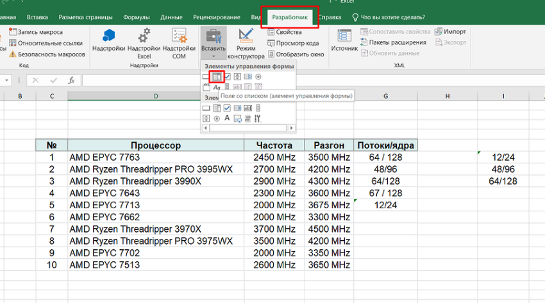
Task: Pick the List Box form control icon
Action: click(x=247, y=77)
